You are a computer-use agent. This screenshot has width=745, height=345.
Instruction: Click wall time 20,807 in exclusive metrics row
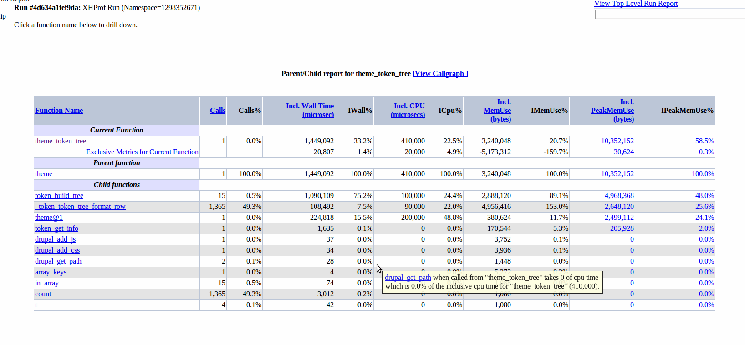click(324, 152)
